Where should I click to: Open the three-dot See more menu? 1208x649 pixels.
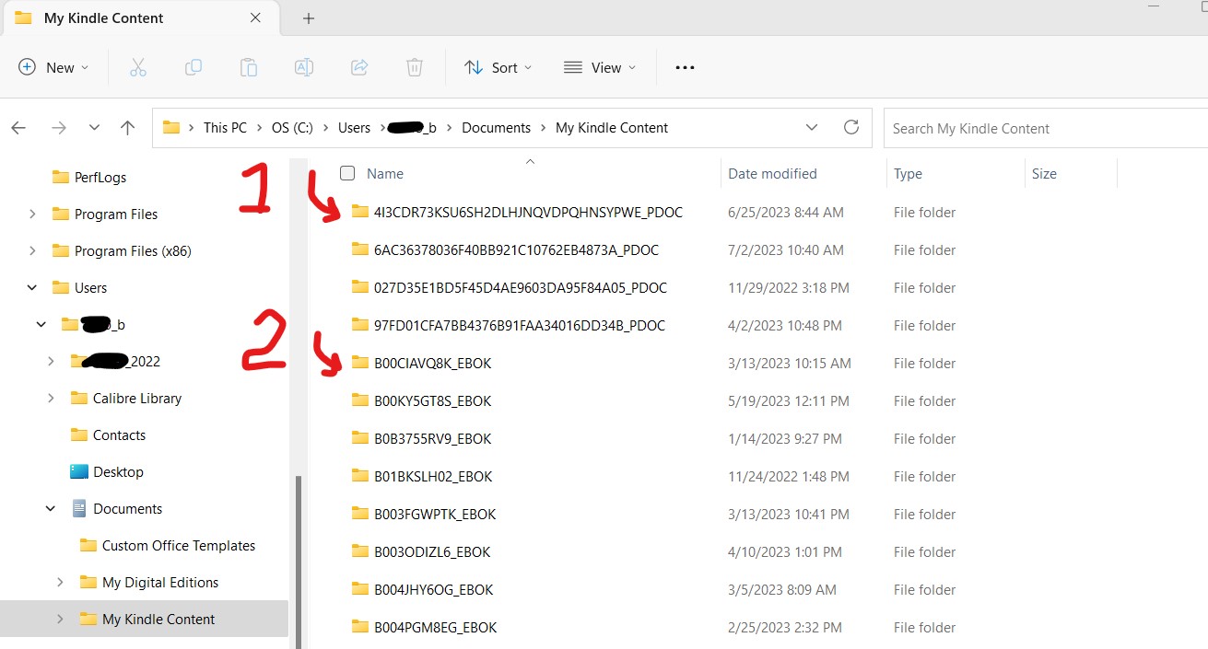[x=685, y=67]
